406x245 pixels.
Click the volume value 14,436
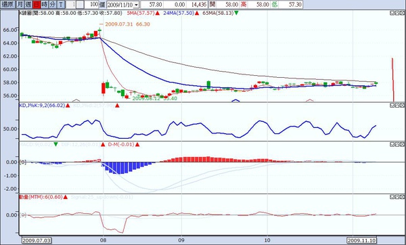point(197,5)
